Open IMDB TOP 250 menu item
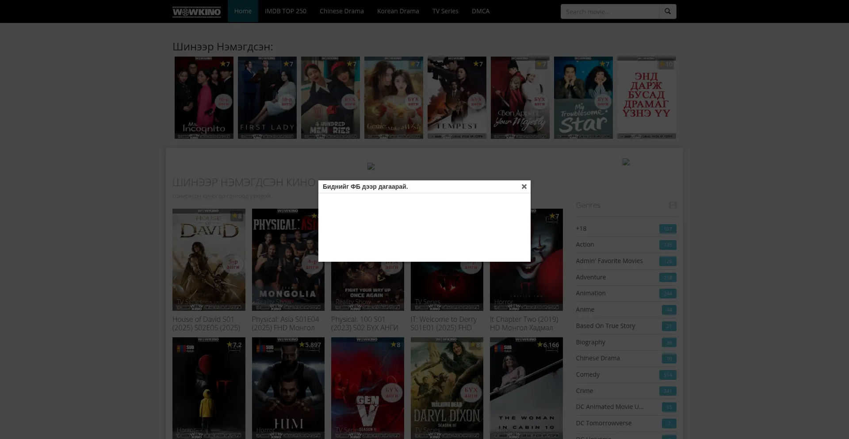The height and width of the screenshot is (439, 849). pos(285,11)
